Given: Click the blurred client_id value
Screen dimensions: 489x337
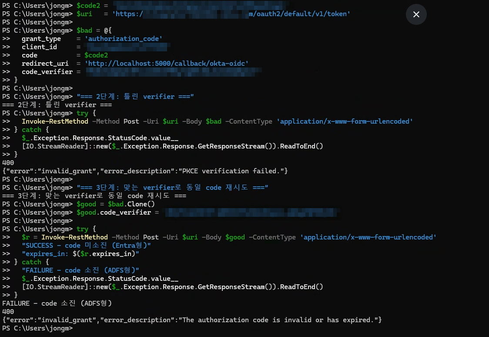Looking at the screenshot, I should [127, 47].
